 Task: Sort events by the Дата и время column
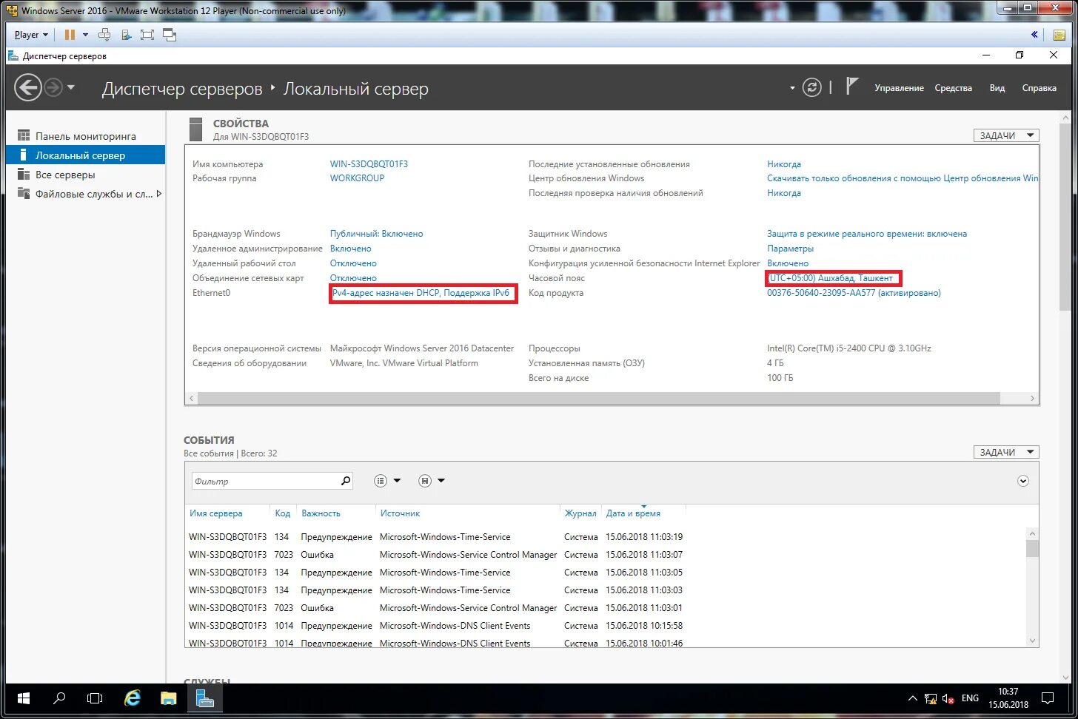[x=633, y=513]
